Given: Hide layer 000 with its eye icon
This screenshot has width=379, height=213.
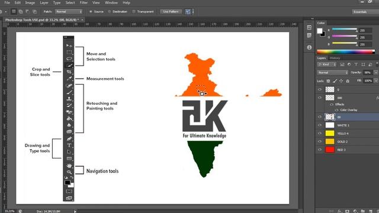Looking at the screenshot, I should 320,98.
